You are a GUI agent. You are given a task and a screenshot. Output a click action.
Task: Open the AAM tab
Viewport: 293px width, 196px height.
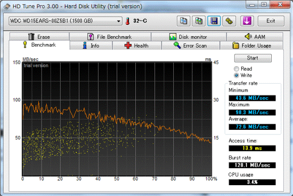[255, 37]
